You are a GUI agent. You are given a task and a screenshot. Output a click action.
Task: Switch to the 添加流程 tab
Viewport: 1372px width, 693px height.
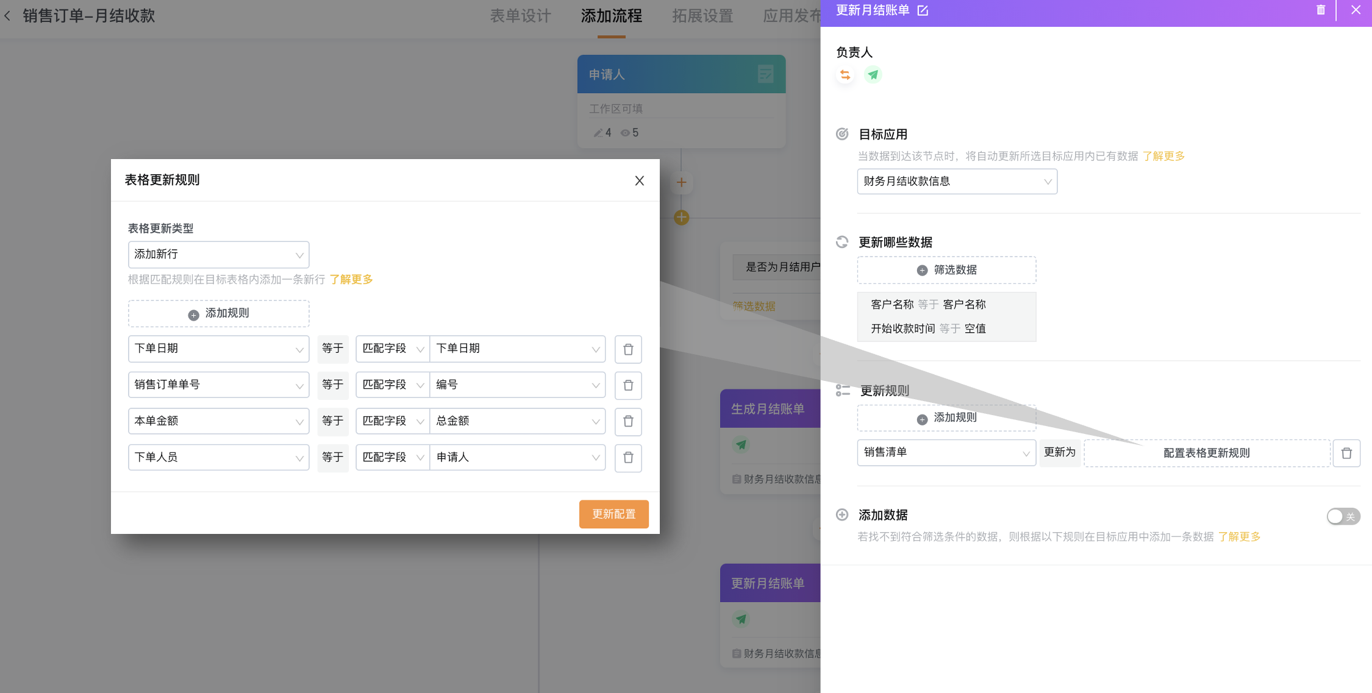click(x=611, y=16)
